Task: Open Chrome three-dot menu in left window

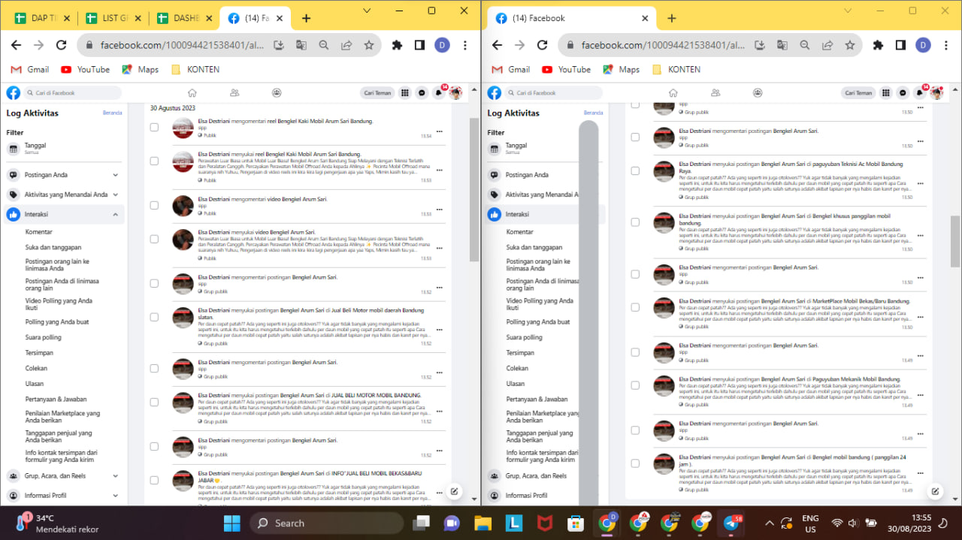Action: (x=464, y=45)
